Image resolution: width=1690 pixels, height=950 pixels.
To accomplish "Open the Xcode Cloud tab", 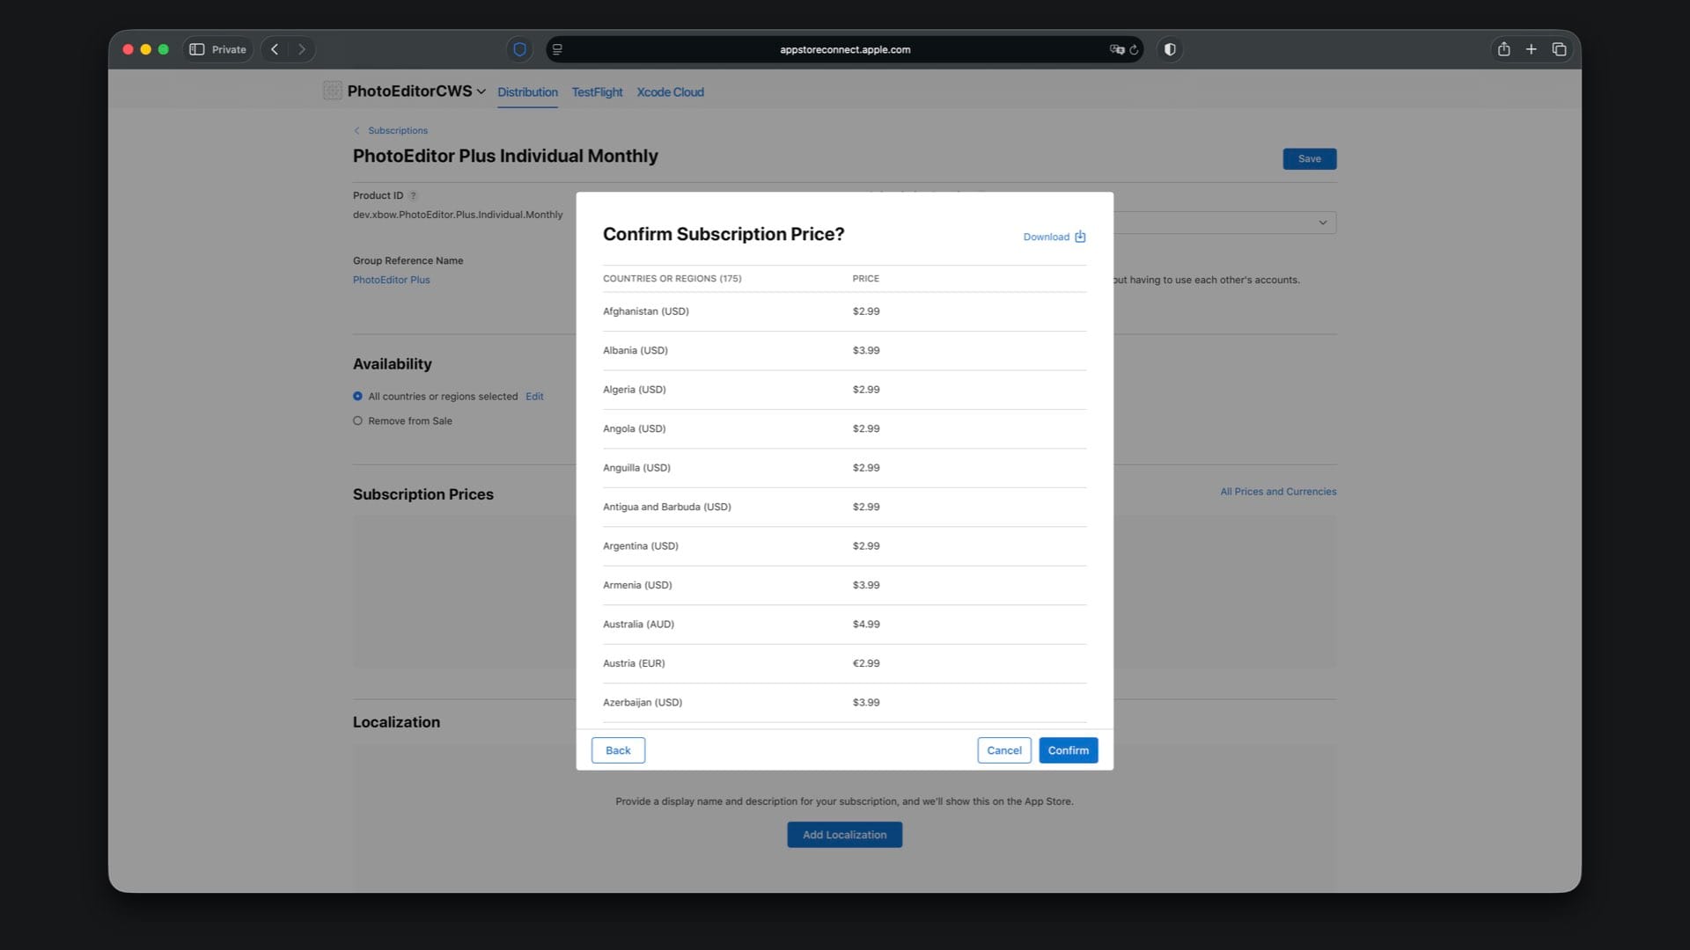I will click(670, 92).
